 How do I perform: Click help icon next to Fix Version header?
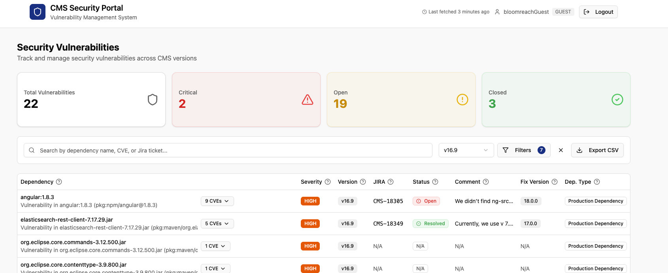(555, 182)
